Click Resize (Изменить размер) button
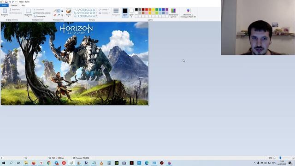The width and height of the screenshot is (295, 166). click(x=42, y=13)
